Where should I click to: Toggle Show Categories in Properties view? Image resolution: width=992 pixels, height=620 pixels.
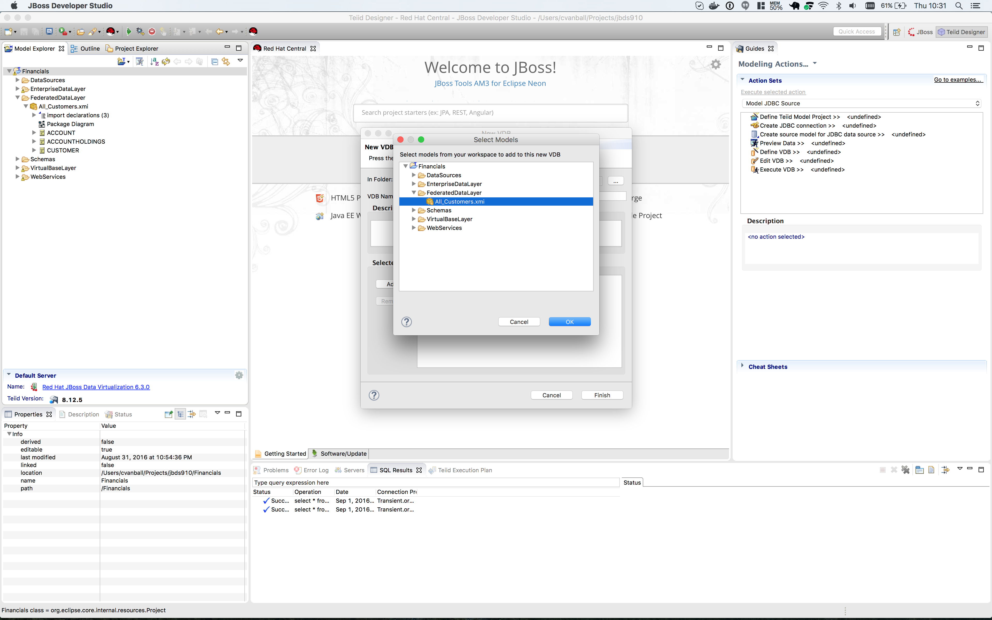click(180, 414)
